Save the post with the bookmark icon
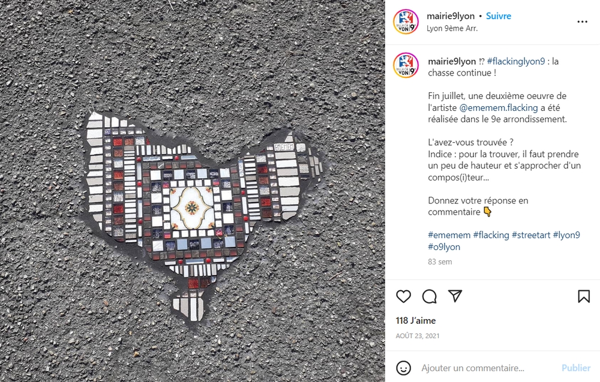Screen dimensions: 600x382 (584, 296)
